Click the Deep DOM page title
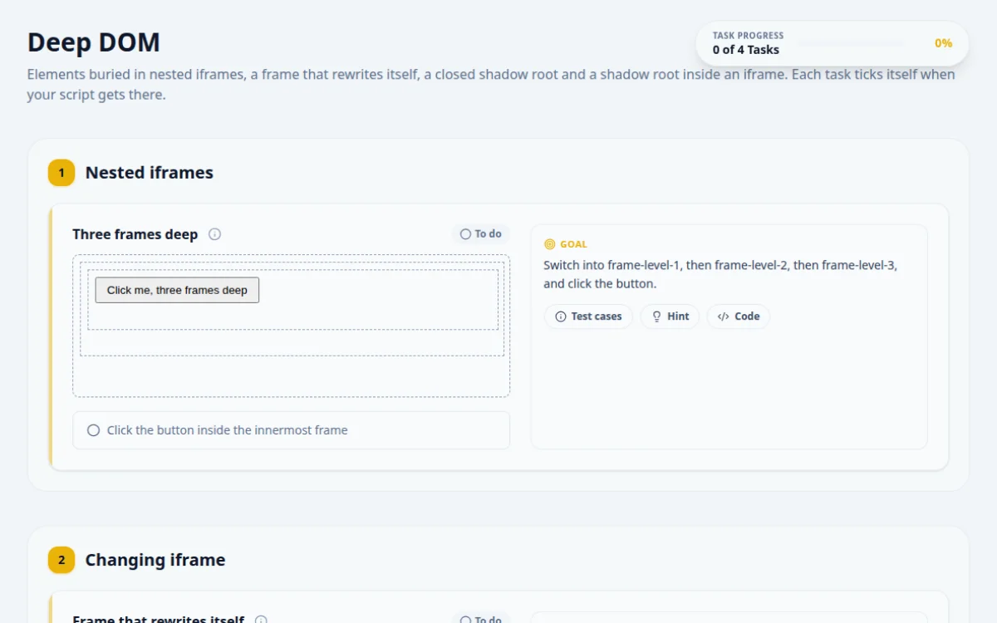The width and height of the screenshot is (997, 623). pyautogui.click(x=94, y=42)
